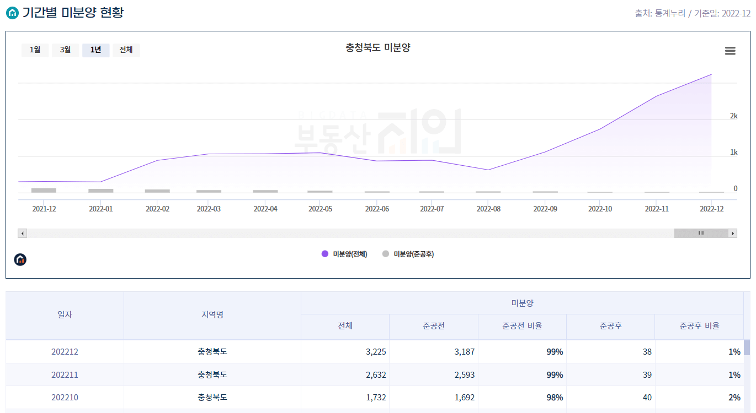Viewport: 756px width, 413px height.
Task: Click 충청북도 in the 202211 row
Action: 212,375
